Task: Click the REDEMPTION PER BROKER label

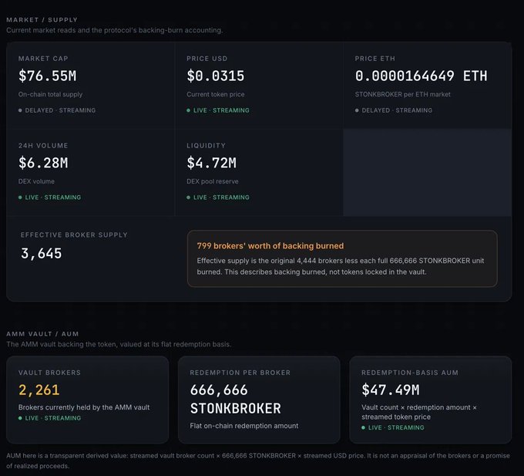Action: click(x=240, y=373)
